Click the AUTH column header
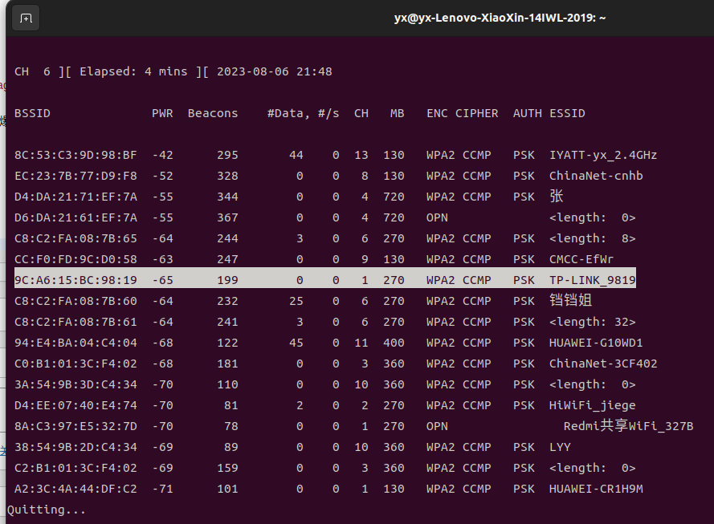The height and width of the screenshot is (524, 714). [528, 113]
